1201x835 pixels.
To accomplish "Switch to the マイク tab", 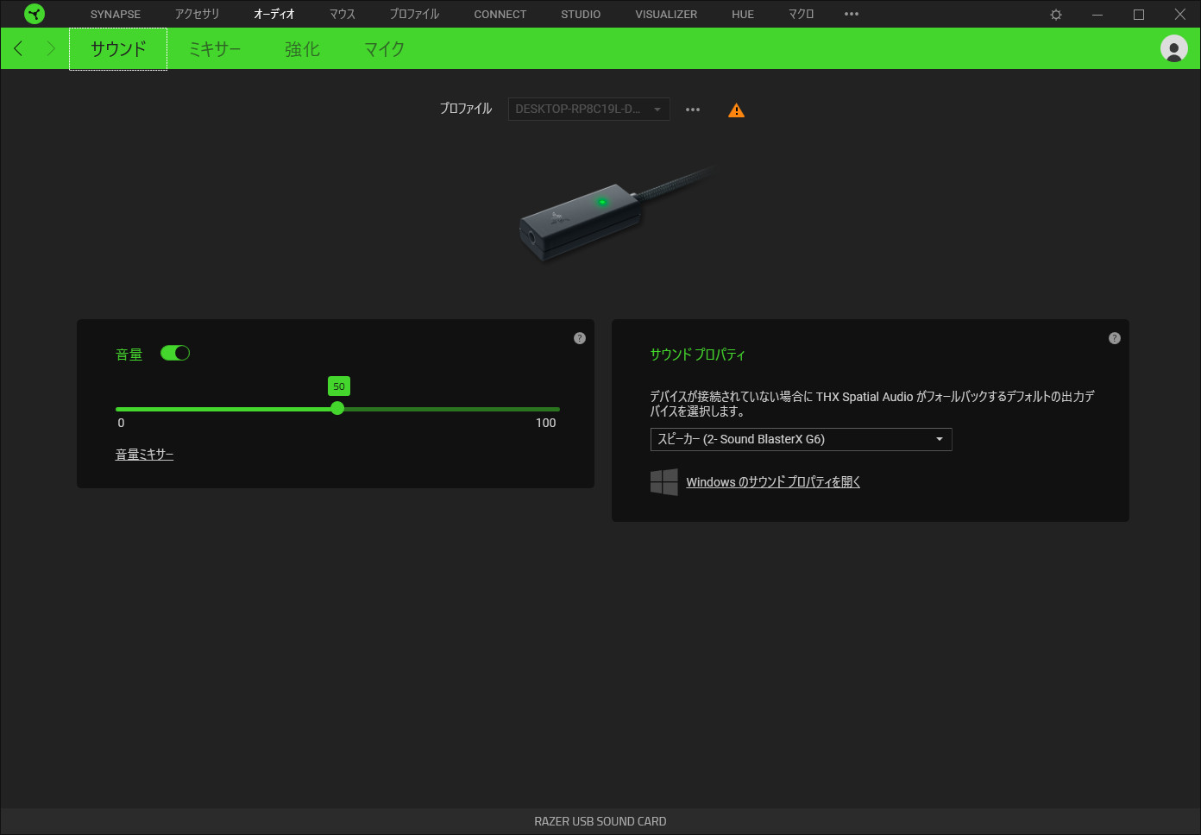I will click(x=384, y=49).
